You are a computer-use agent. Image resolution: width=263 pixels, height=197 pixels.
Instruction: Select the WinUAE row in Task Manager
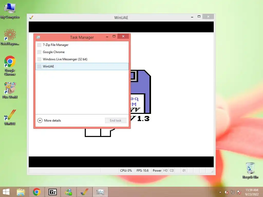click(82, 66)
